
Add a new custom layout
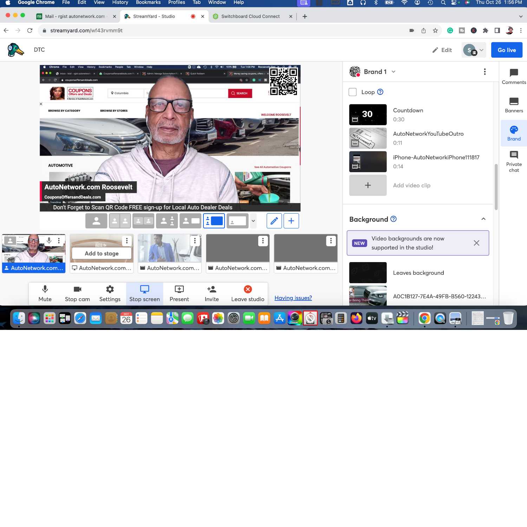[x=291, y=221]
